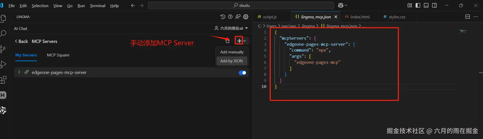Click line number 10 in gutter
This screenshot has height=139, width=483.
(x=264, y=87)
